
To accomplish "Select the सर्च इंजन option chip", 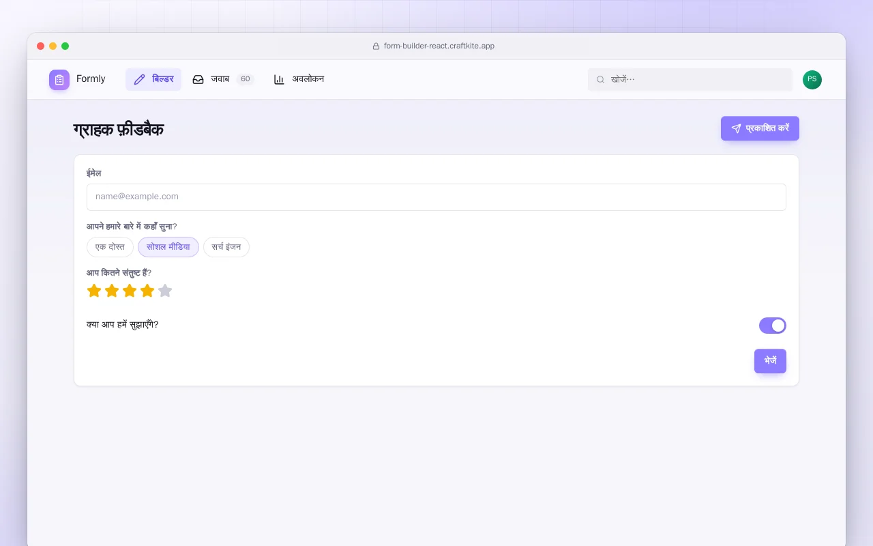I will click(226, 247).
